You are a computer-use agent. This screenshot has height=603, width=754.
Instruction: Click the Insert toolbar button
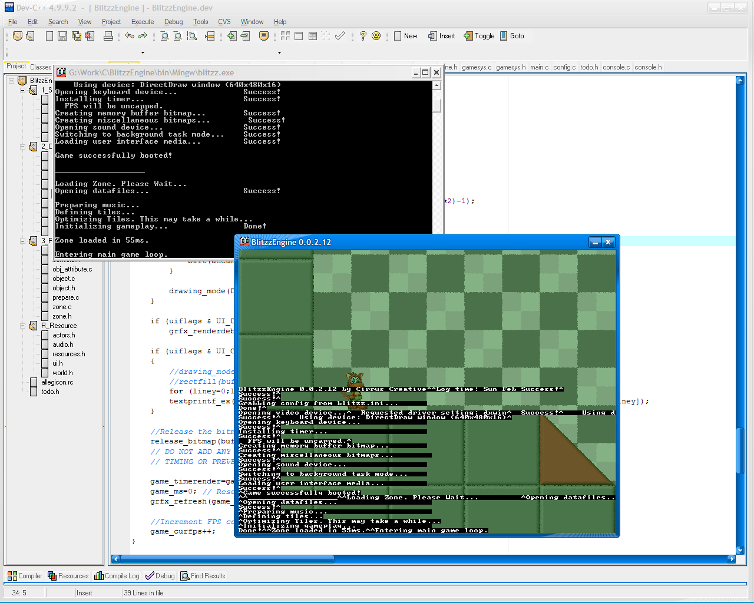point(442,36)
